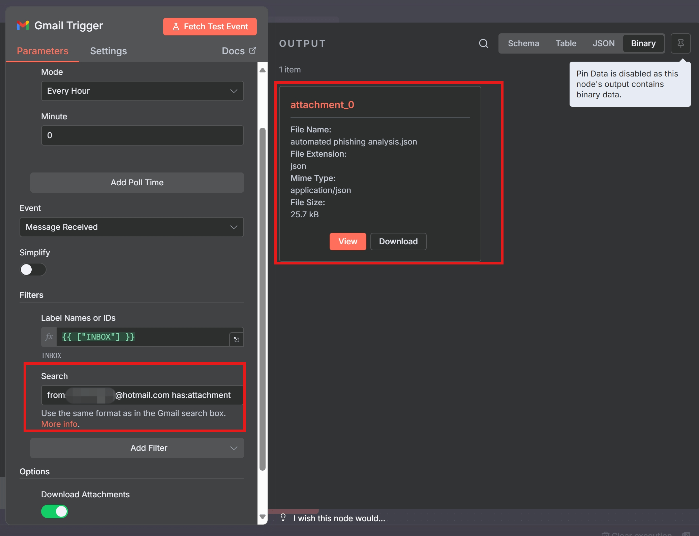
Task: Open expression editor icon for Label Names
Action: pos(237,340)
